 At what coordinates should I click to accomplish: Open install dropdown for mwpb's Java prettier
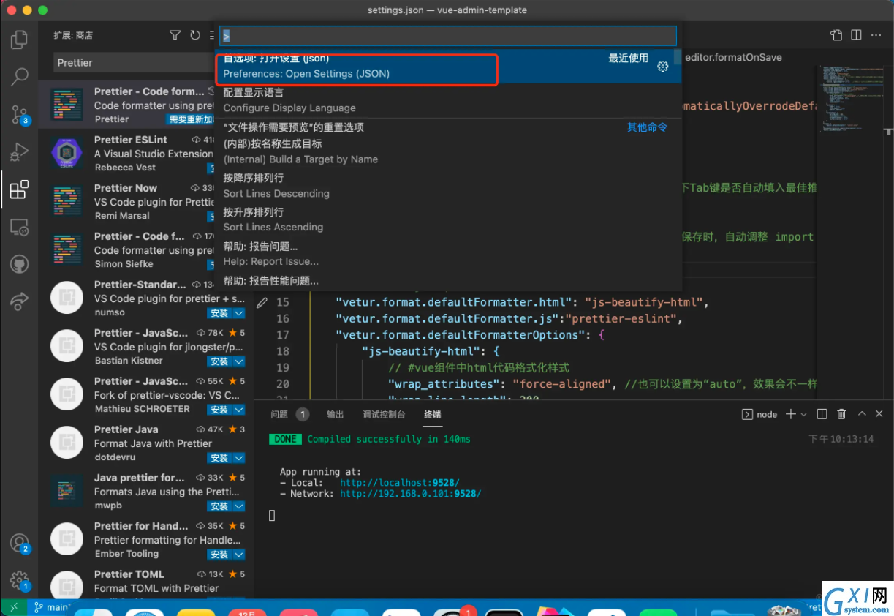pos(239,506)
